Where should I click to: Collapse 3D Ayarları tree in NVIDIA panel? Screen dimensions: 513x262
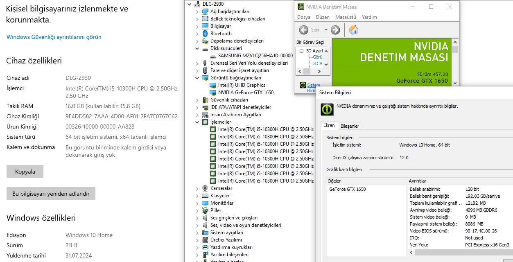(x=301, y=51)
